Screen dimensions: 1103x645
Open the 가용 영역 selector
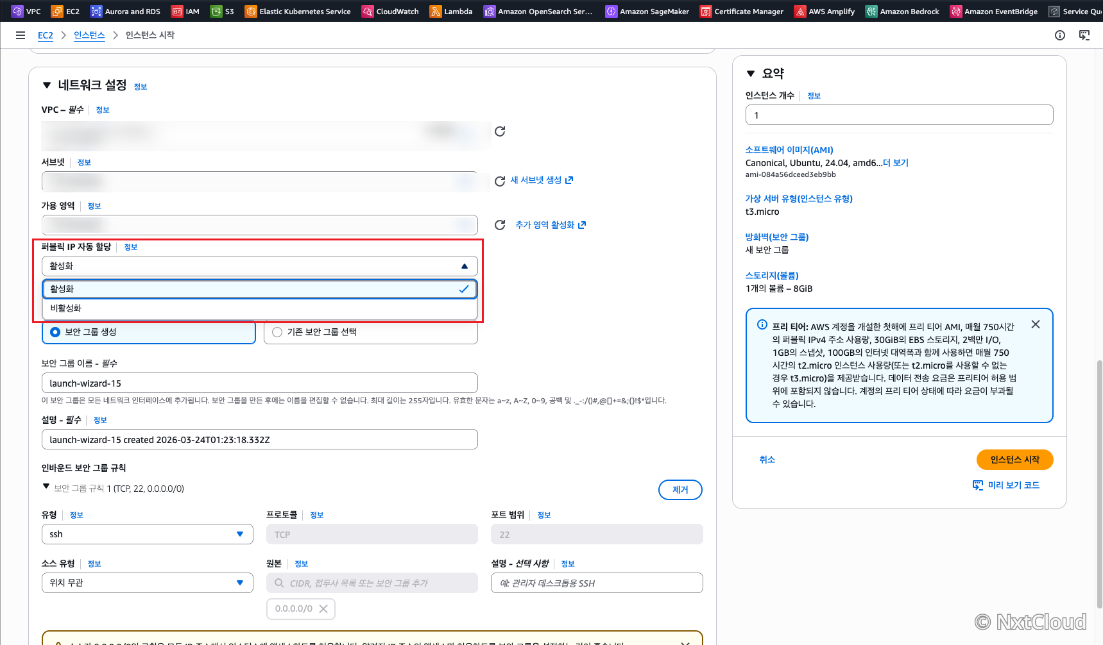(260, 225)
